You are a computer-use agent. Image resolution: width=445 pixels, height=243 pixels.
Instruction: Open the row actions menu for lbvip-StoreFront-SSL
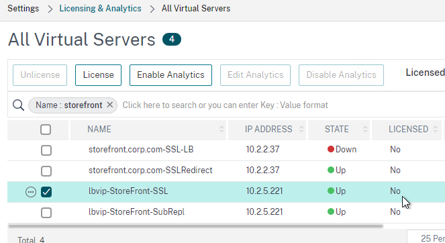[x=31, y=192]
